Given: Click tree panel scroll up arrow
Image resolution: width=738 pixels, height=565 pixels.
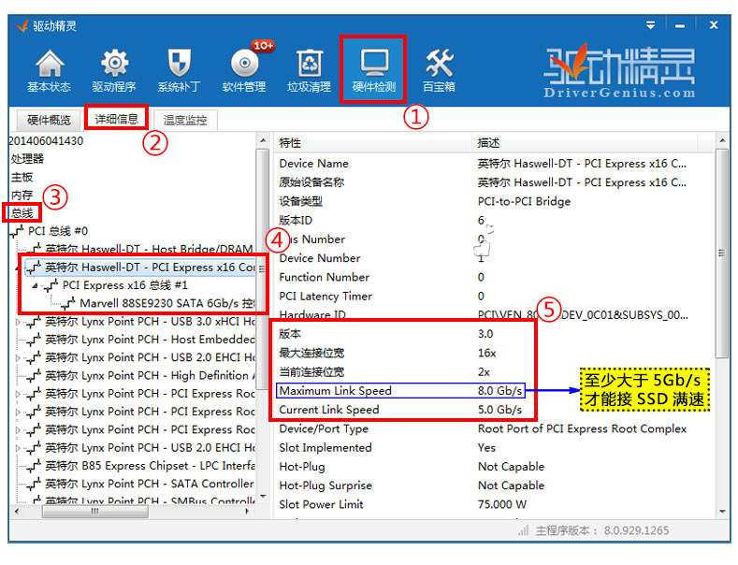Looking at the screenshot, I should click(263, 140).
